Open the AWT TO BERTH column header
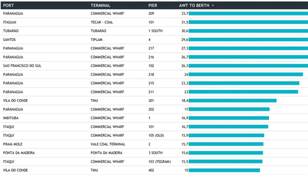308x175 pixels. coord(194,6)
